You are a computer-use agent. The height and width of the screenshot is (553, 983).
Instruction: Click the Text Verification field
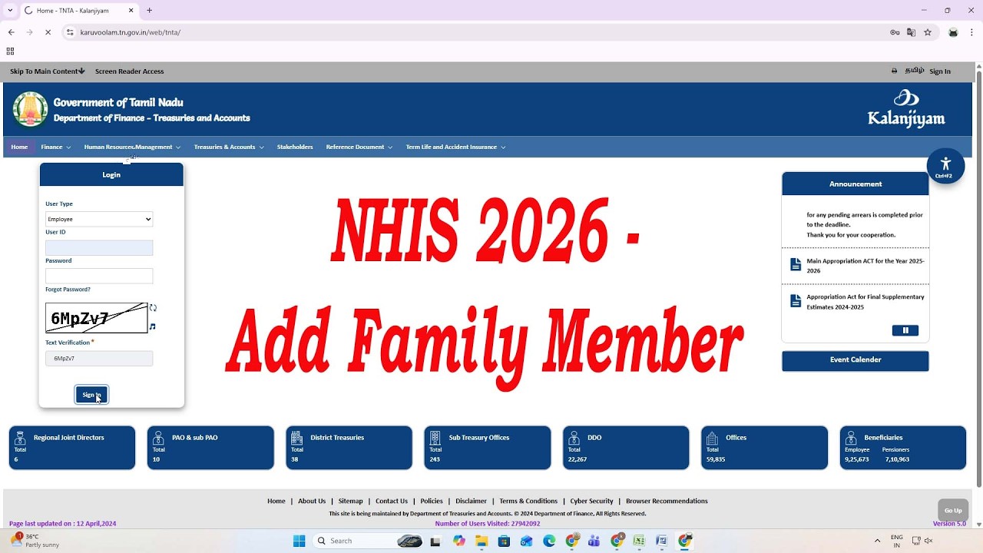click(99, 359)
